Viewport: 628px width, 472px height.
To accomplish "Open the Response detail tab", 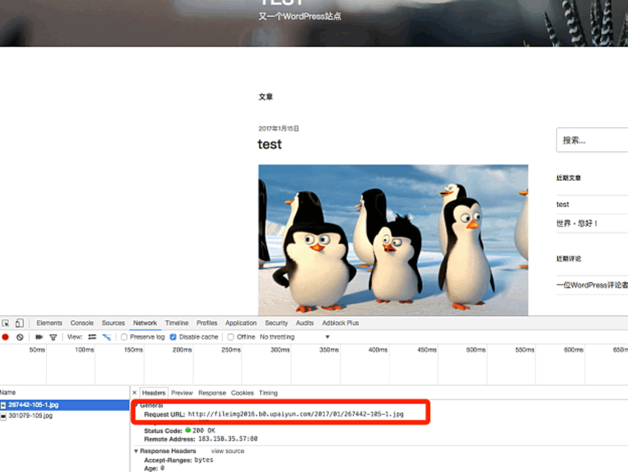I will 213,393.
